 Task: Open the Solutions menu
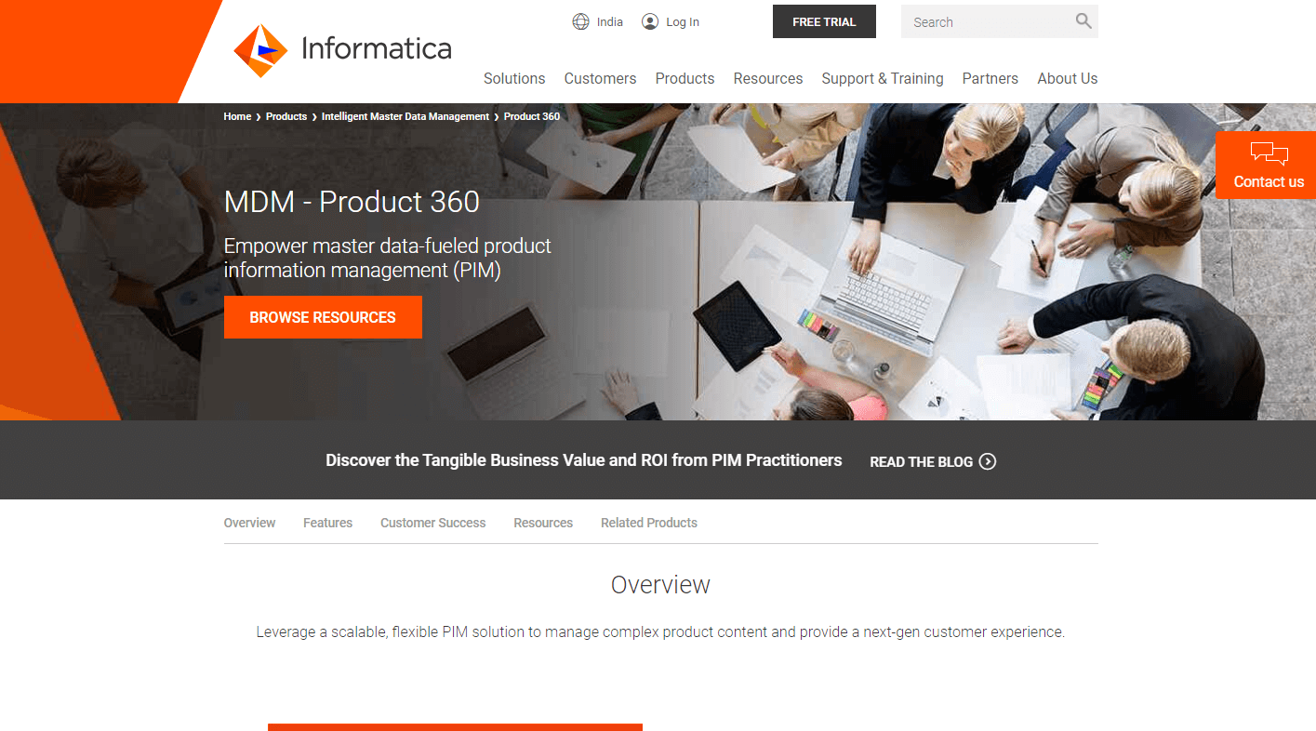514,78
